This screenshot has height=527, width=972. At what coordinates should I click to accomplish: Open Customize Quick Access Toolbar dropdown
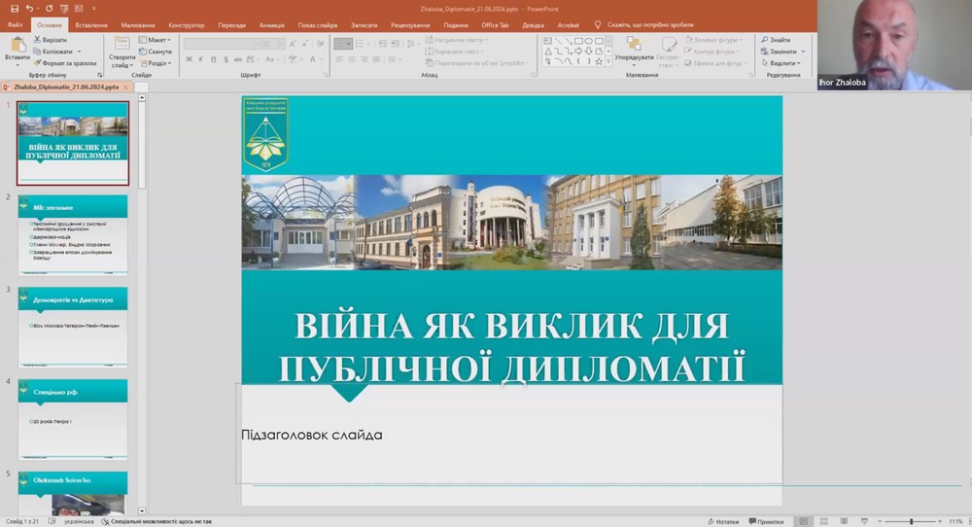[93, 9]
